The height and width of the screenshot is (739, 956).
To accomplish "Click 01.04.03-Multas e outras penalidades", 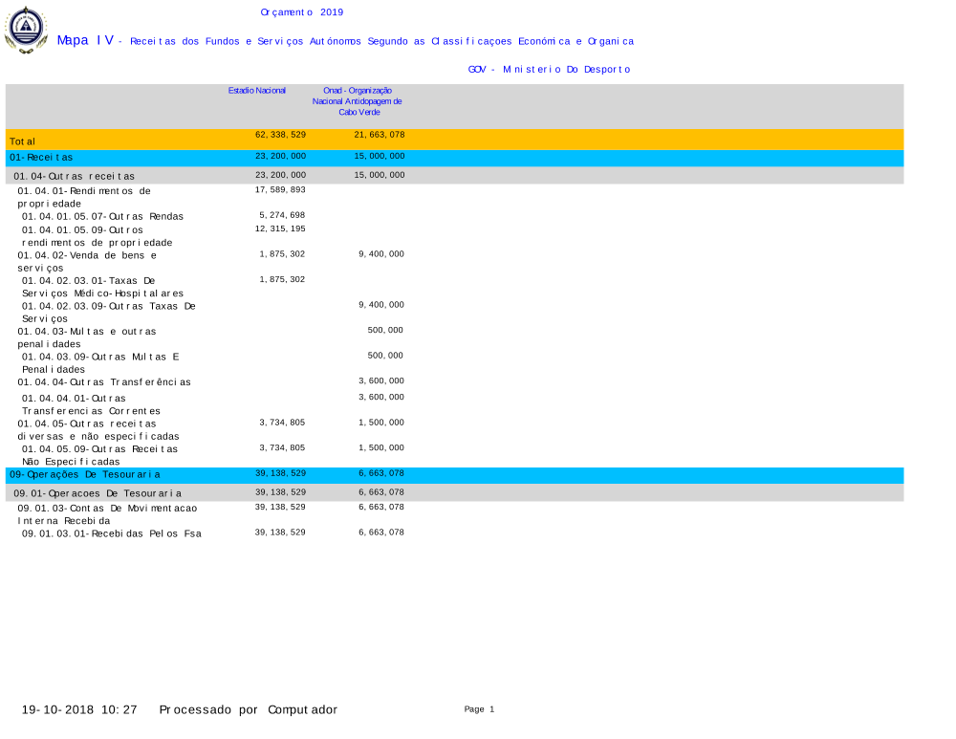I will (86, 337).
